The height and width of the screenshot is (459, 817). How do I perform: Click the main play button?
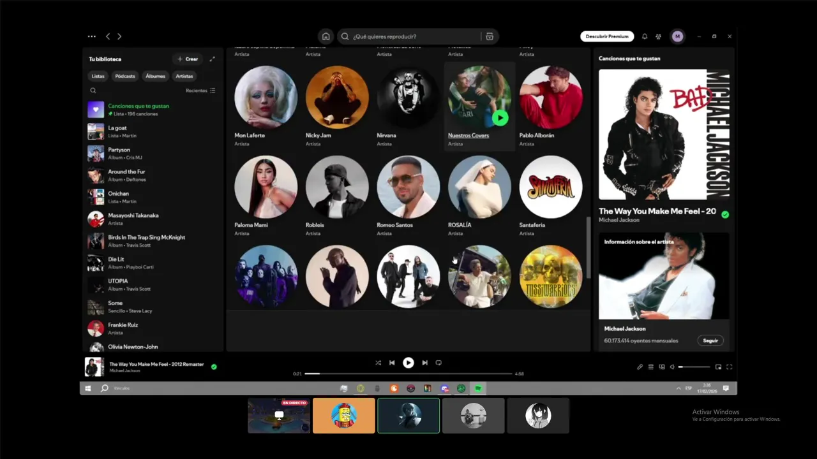click(x=408, y=363)
